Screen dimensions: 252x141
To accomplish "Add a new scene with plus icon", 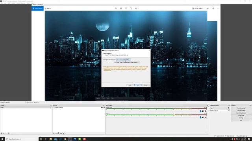I will [x=2, y=133].
